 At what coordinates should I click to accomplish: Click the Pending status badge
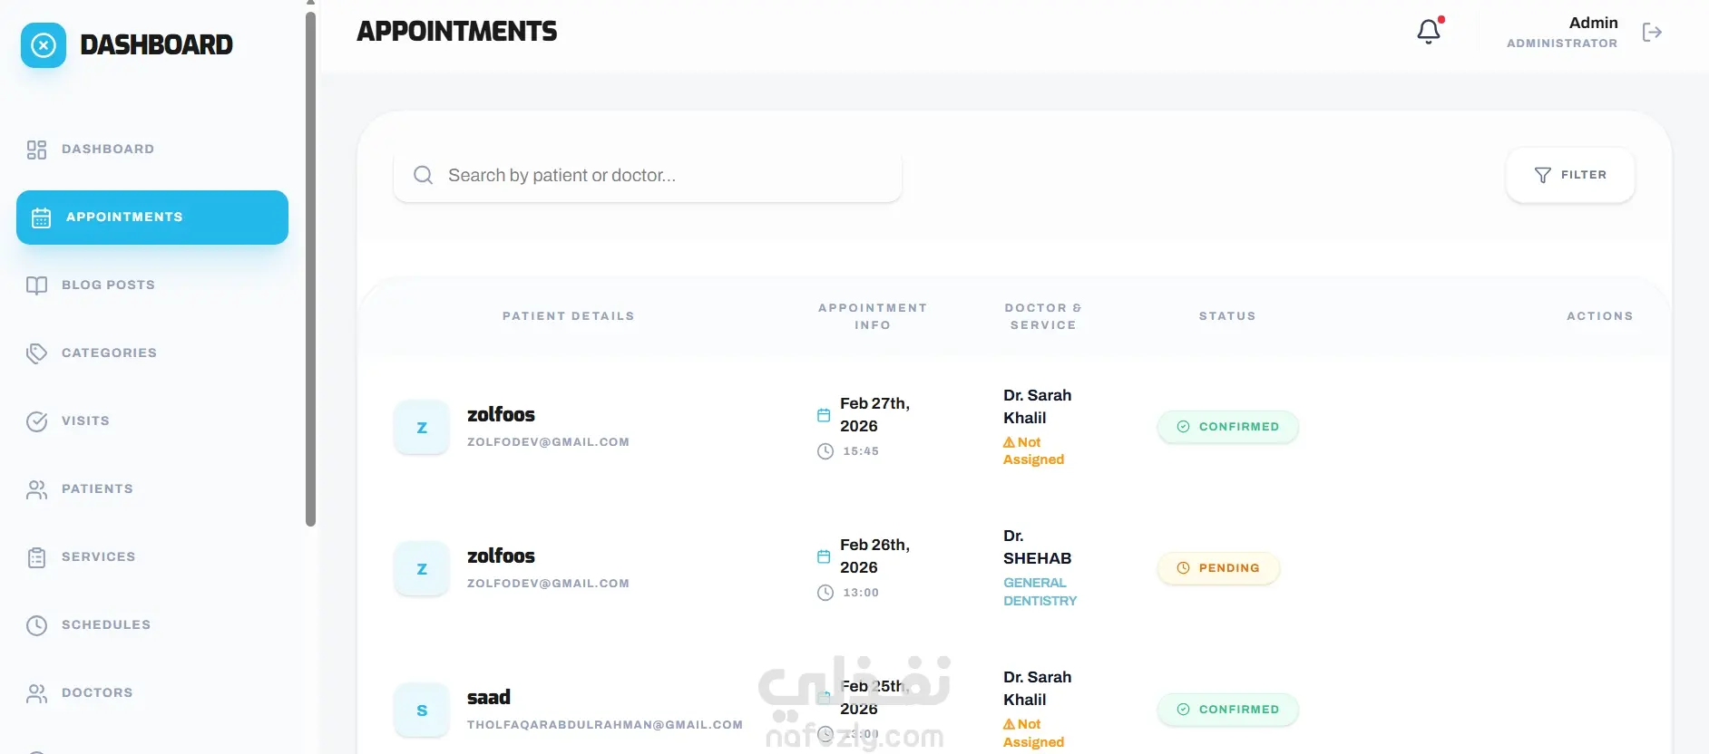pos(1218,568)
